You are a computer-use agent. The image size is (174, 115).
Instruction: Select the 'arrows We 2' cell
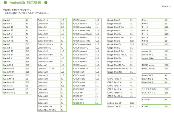pyautogui.click(x=153, y=55)
